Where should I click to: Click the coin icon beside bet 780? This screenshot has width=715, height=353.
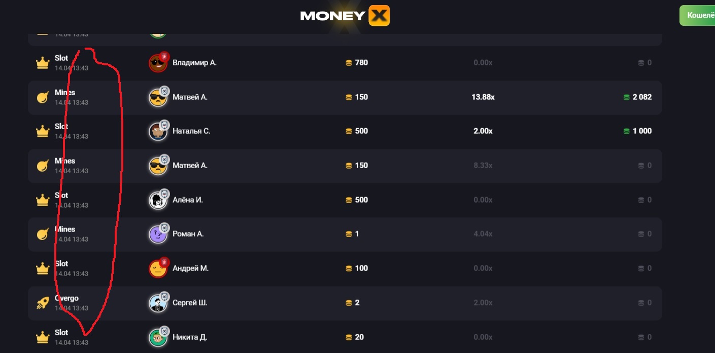(x=349, y=63)
